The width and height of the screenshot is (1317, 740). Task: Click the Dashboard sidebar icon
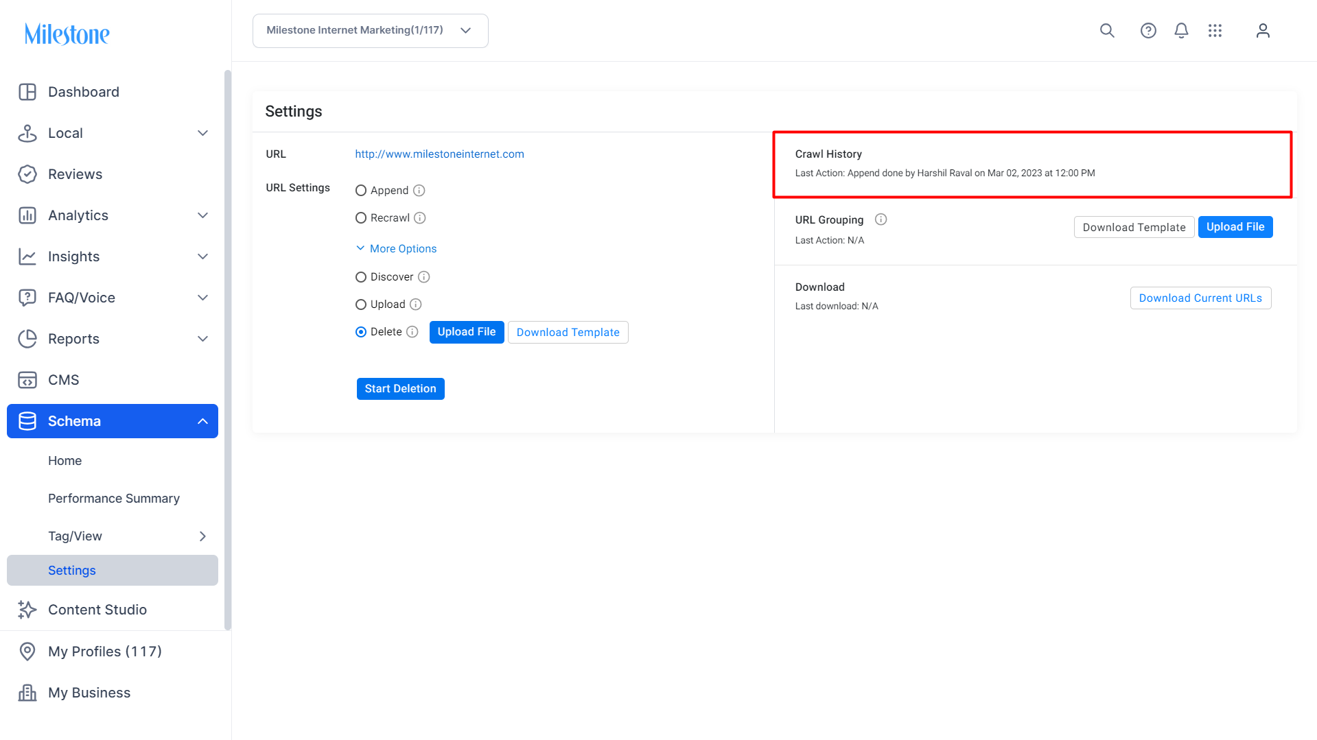[x=27, y=92]
